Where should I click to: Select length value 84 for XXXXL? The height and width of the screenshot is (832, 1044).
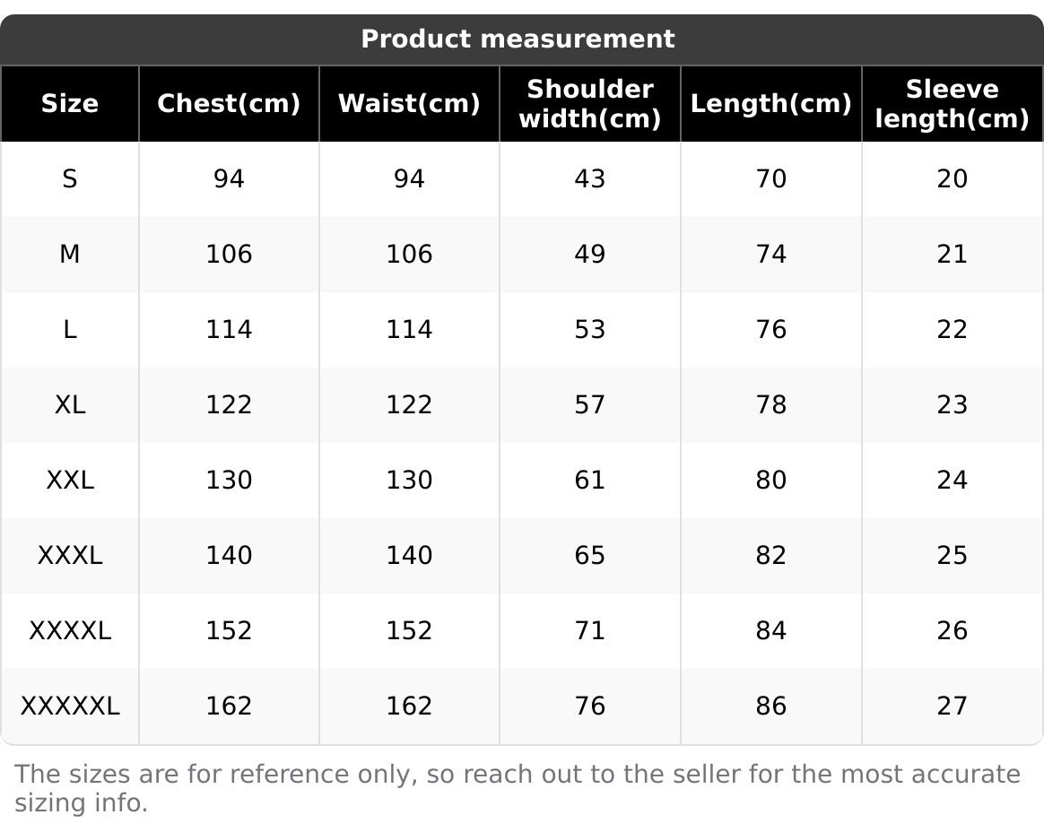[x=770, y=631]
